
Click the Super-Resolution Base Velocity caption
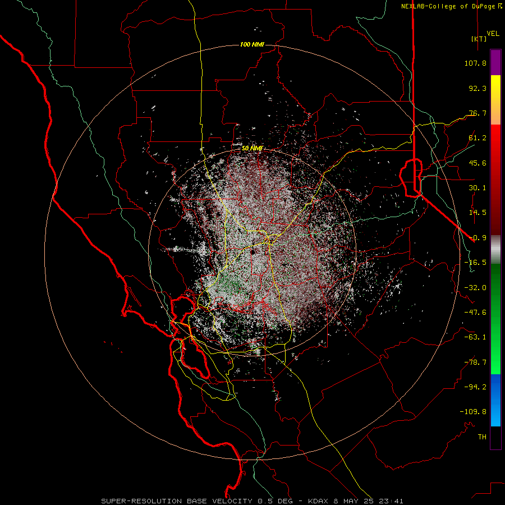coord(252,501)
